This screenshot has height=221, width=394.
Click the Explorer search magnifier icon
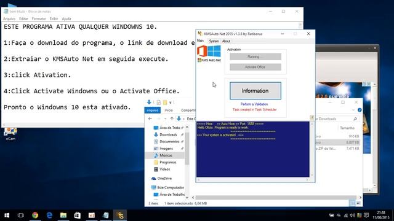pos(355,118)
